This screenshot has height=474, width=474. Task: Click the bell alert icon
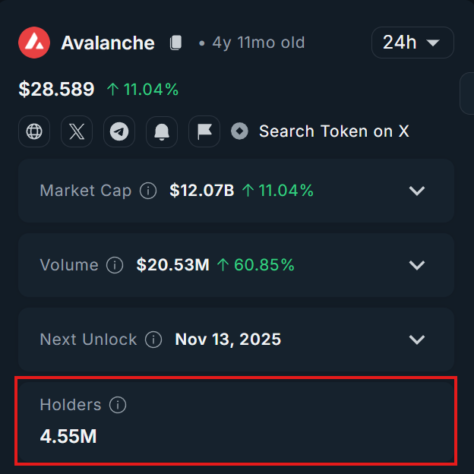click(162, 131)
